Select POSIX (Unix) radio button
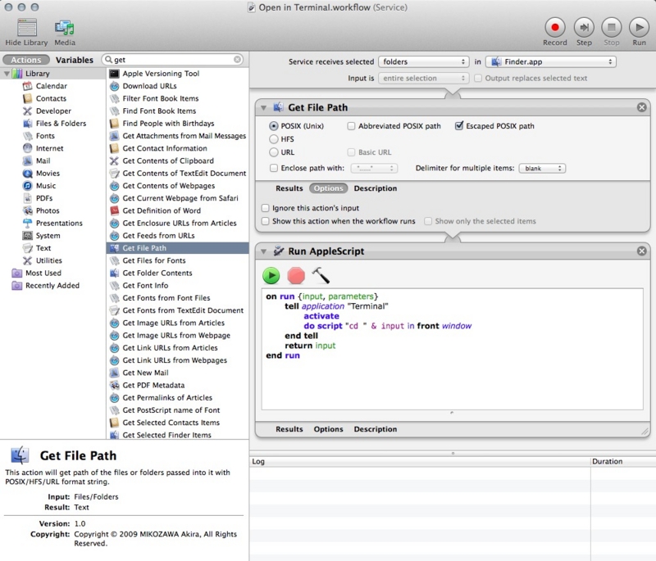The image size is (656, 561). tap(274, 126)
